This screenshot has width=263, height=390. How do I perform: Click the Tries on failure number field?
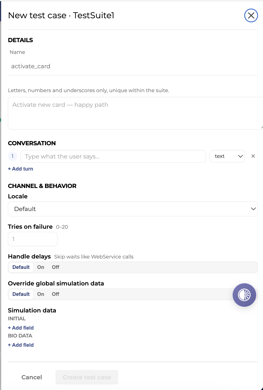pyautogui.click(x=33, y=239)
